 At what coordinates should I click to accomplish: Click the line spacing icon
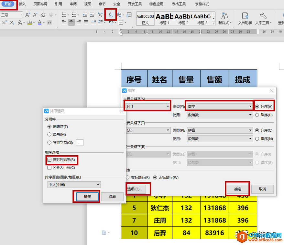coord(101,22)
